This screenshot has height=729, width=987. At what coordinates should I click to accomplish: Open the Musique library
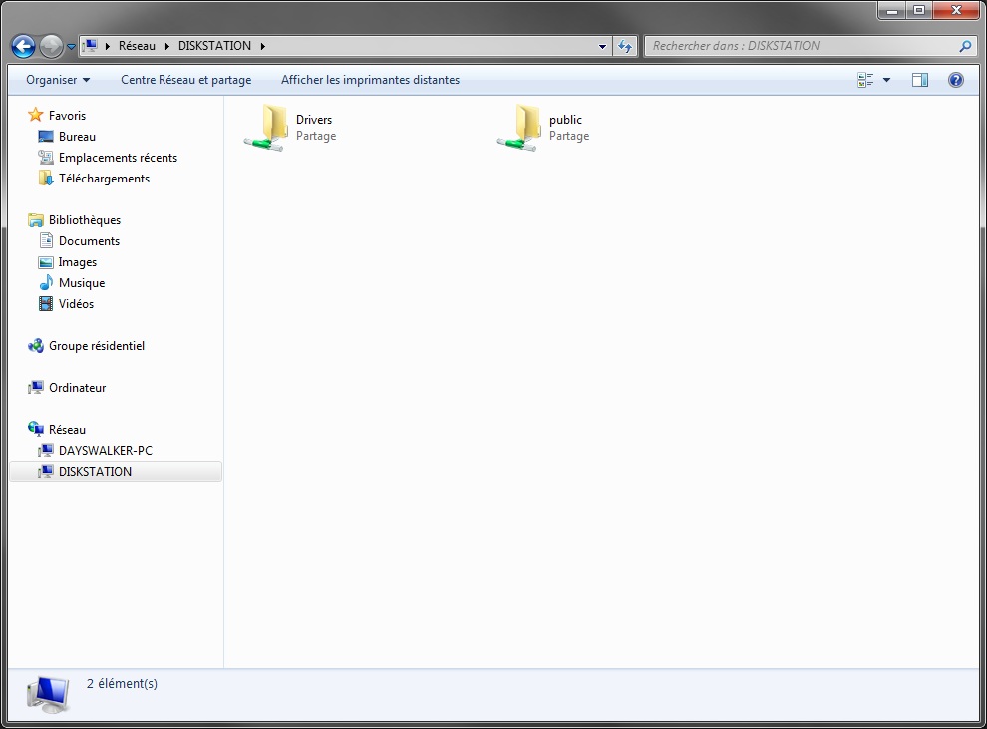point(82,283)
